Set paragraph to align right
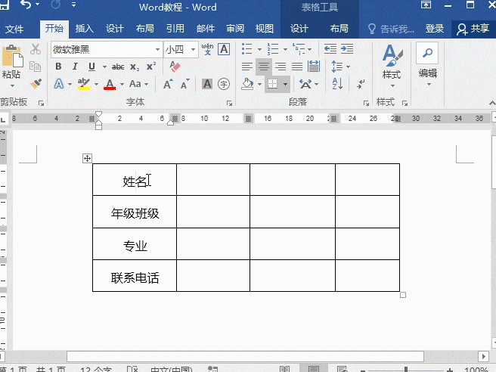The image size is (496, 372). point(281,67)
